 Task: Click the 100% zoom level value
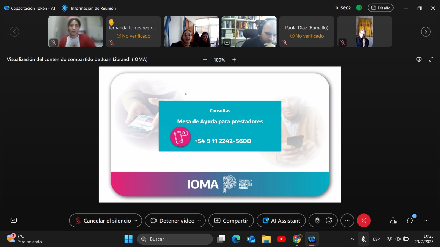point(219,60)
